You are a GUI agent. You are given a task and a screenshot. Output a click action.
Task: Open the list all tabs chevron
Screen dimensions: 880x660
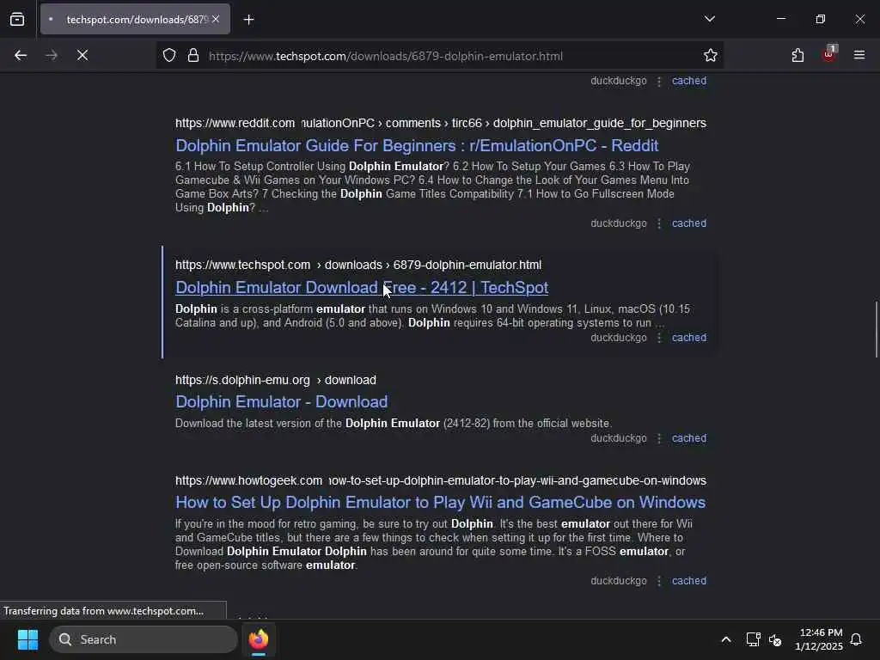[709, 19]
